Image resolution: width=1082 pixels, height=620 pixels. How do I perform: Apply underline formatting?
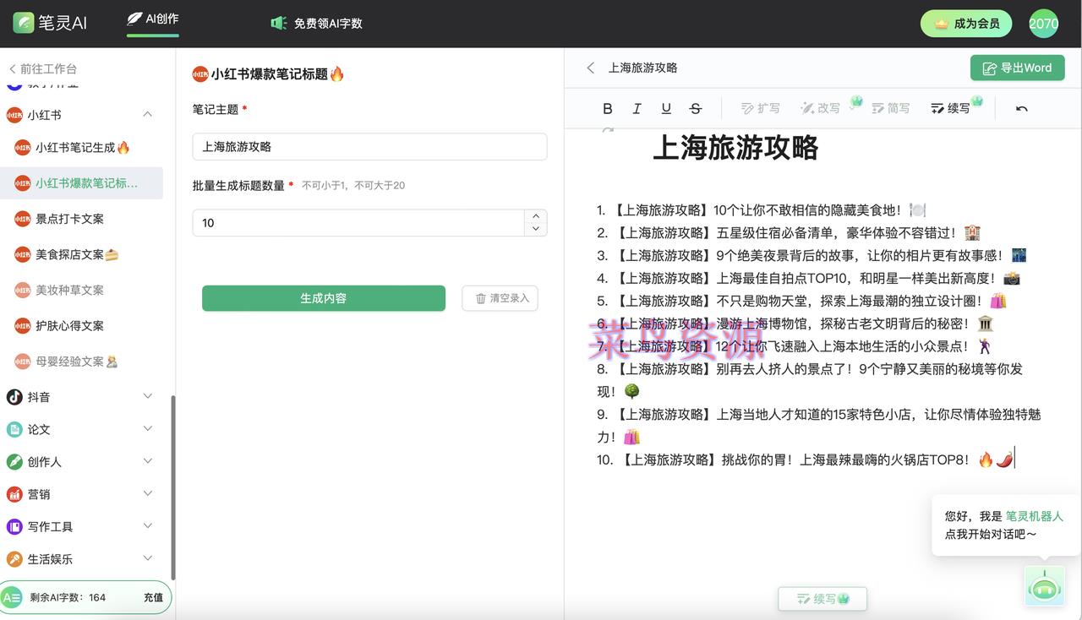click(666, 108)
